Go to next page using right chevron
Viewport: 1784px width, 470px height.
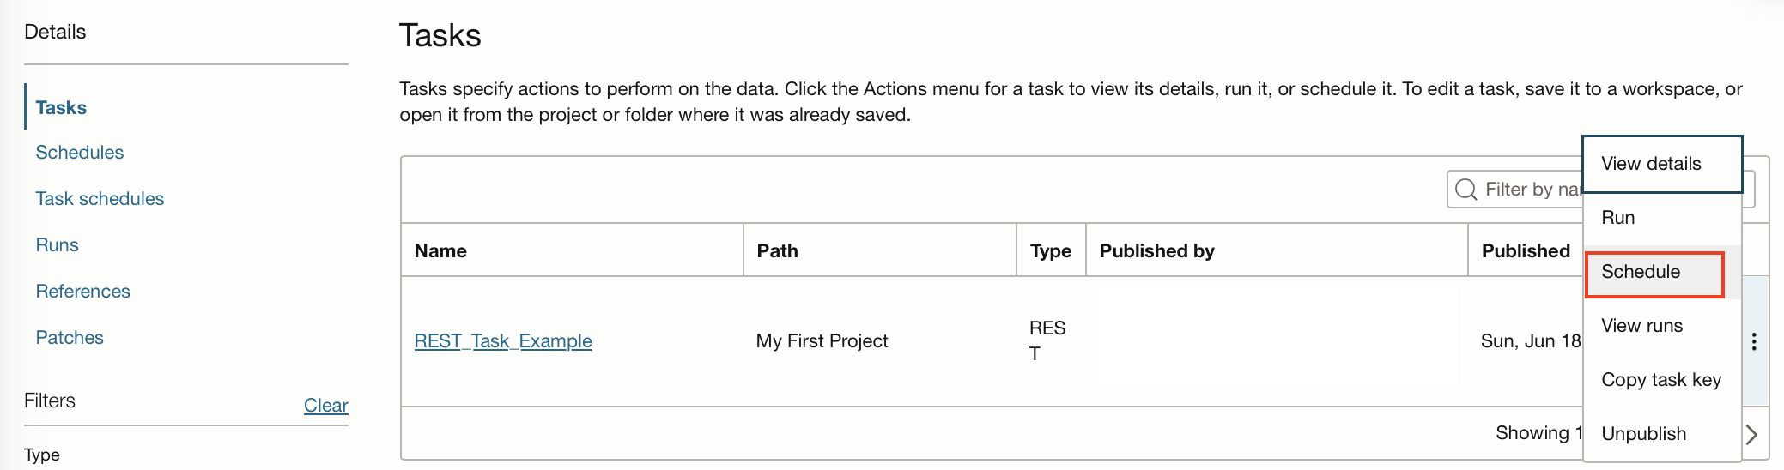1752,435
